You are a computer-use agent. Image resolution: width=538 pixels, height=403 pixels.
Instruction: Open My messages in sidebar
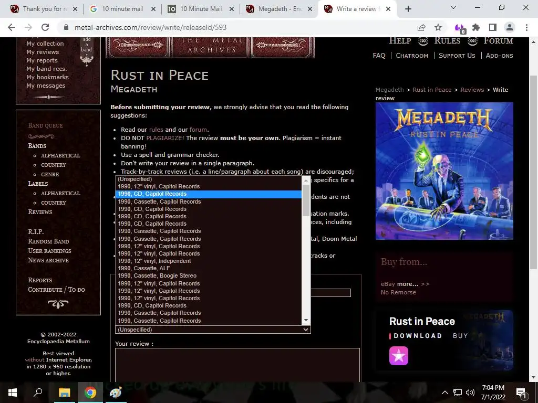point(46,86)
